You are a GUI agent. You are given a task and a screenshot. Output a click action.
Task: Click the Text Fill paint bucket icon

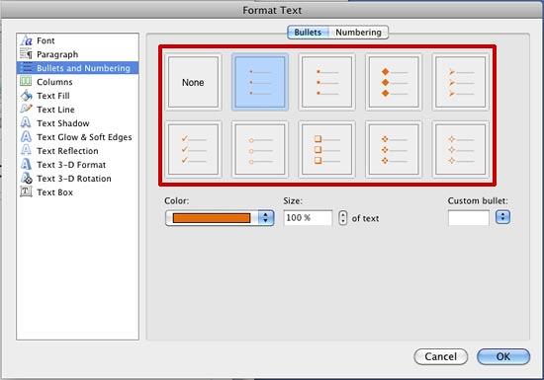tap(26, 96)
